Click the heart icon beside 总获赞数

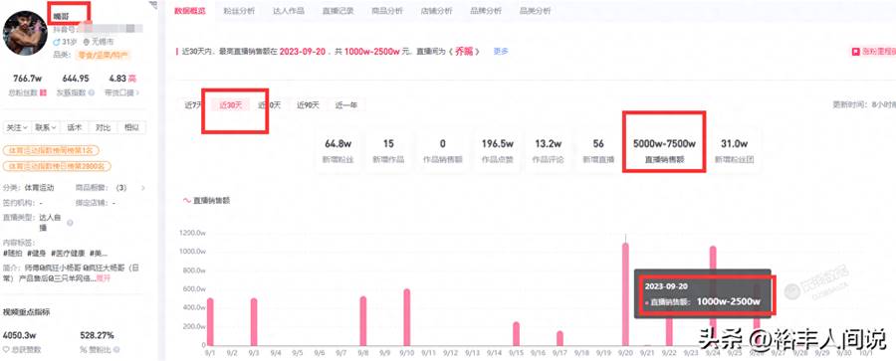point(6,349)
